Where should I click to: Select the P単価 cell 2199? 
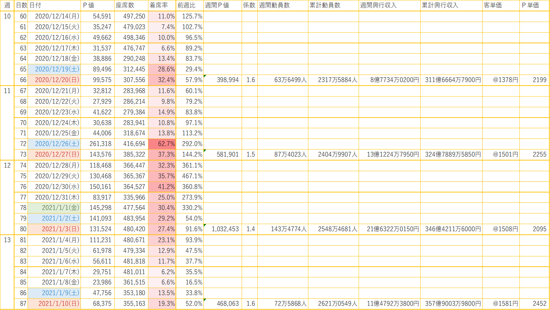[x=535, y=80]
